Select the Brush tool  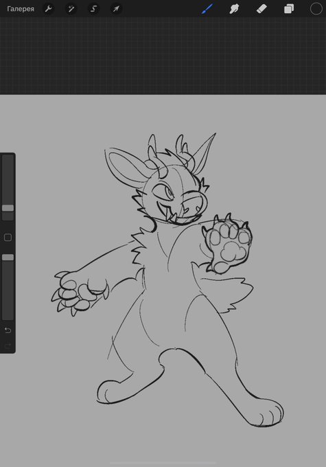point(207,9)
